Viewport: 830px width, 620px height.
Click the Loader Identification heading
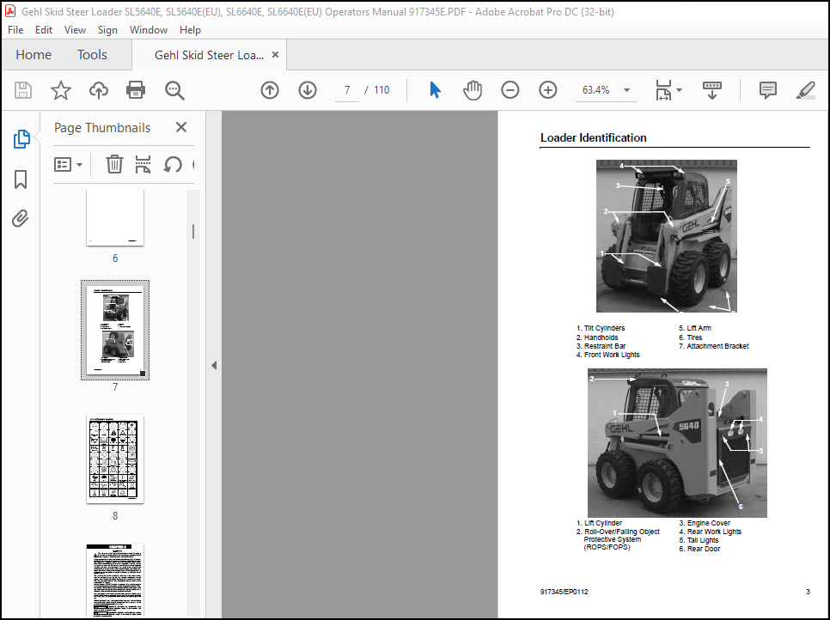593,137
